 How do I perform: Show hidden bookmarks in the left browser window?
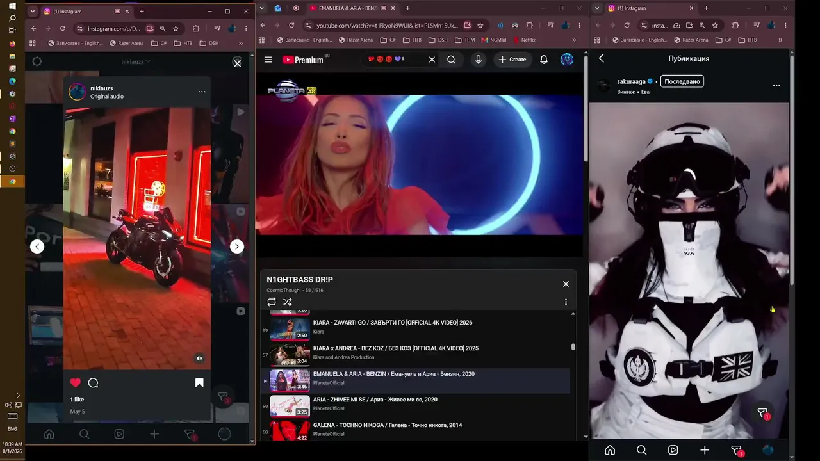(x=241, y=43)
